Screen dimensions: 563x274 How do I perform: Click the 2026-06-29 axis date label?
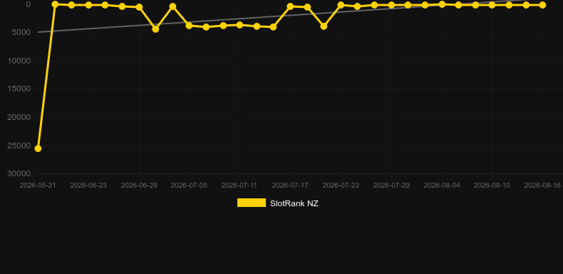click(x=139, y=186)
